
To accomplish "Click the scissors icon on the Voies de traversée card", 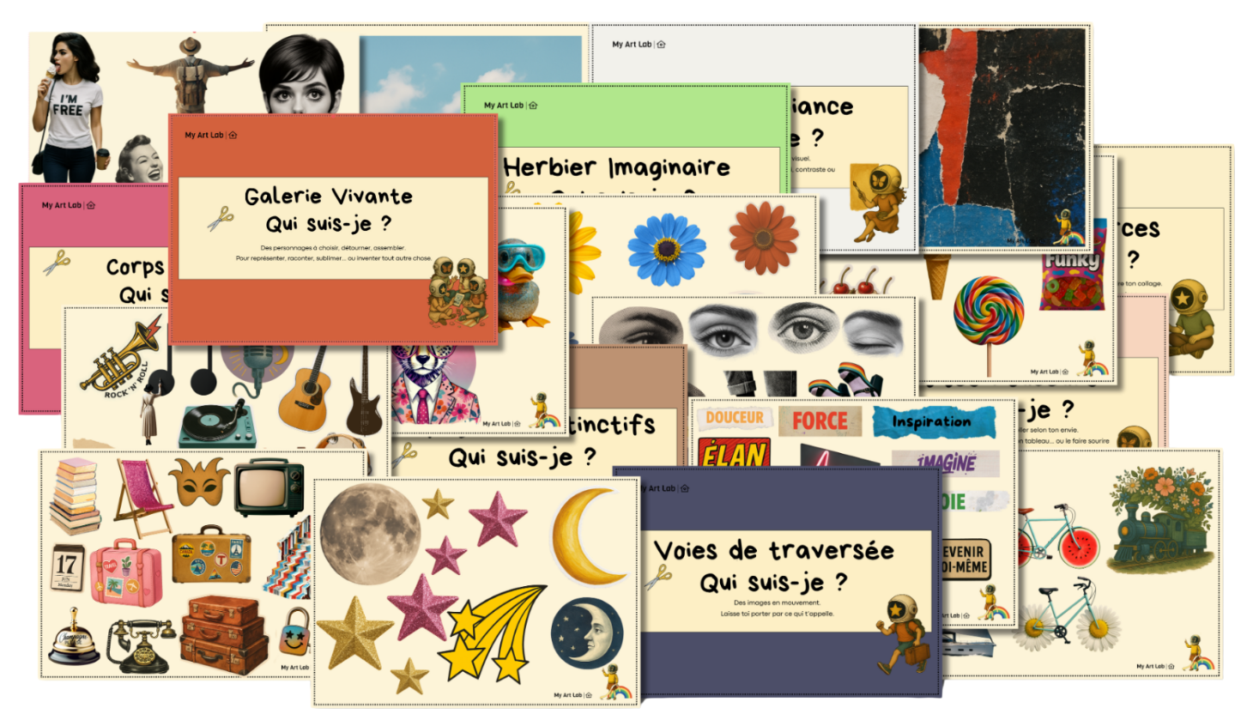I will point(657,577).
